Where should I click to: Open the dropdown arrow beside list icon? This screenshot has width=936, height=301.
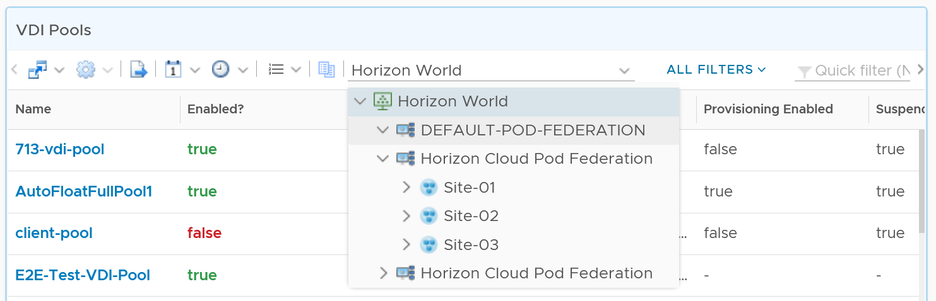(296, 70)
